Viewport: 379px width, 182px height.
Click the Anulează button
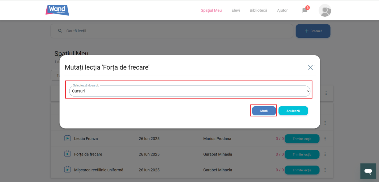click(293, 111)
